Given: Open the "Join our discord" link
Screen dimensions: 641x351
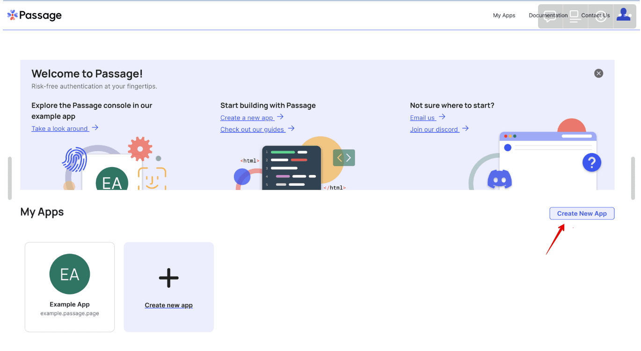Looking at the screenshot, I should point(434,129).
